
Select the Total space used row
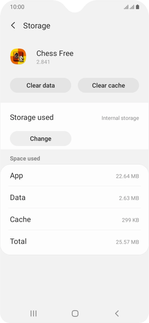(74, 242)
